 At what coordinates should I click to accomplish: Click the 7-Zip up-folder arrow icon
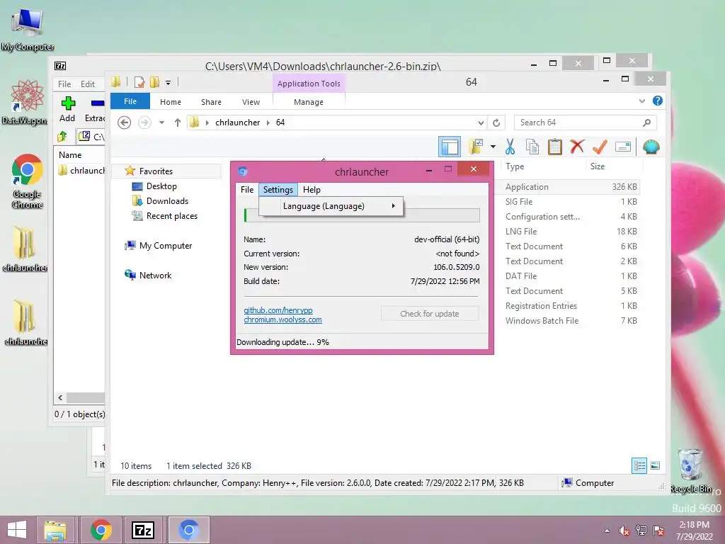pyautogui.click(x=62, y=137)
